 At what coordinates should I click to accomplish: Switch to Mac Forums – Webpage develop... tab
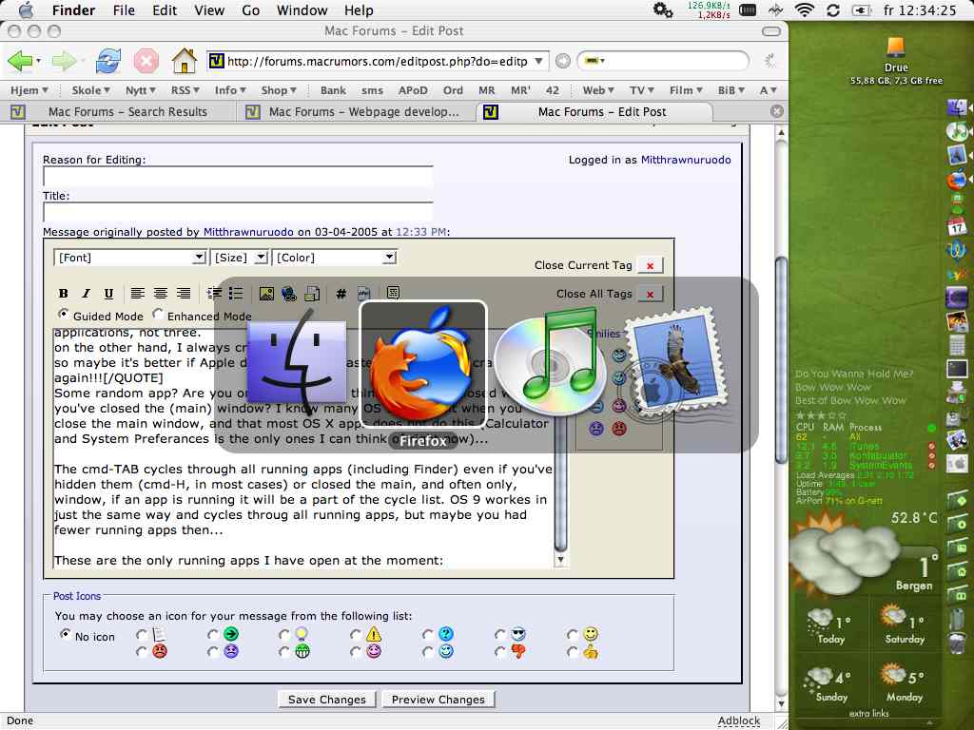(x=354, y=112)
